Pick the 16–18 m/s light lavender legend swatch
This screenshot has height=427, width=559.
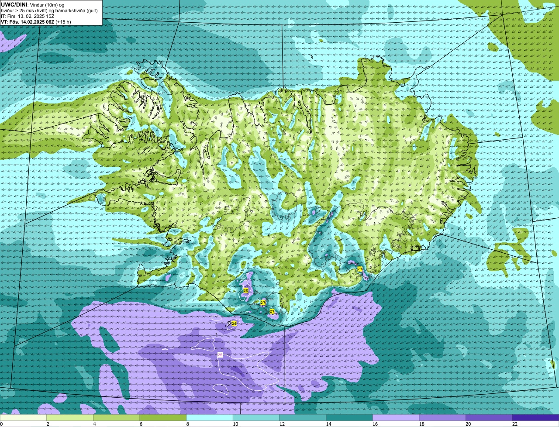pyautogui.click(x=396, y=417)
